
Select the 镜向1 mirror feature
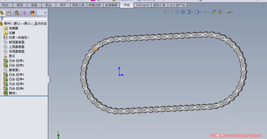(x=13, y=93)
